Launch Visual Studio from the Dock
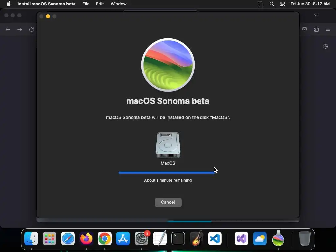This screenshot has height=252, width=336. pyautogui.click(x=241, y=239)
